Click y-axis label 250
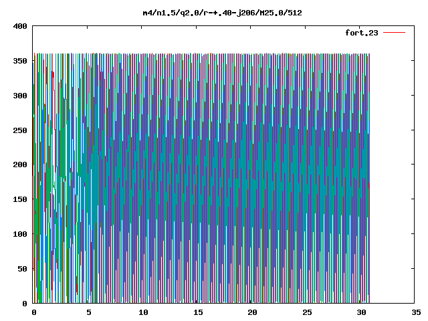This screenshot has height=321, width=428. point(20,130)
